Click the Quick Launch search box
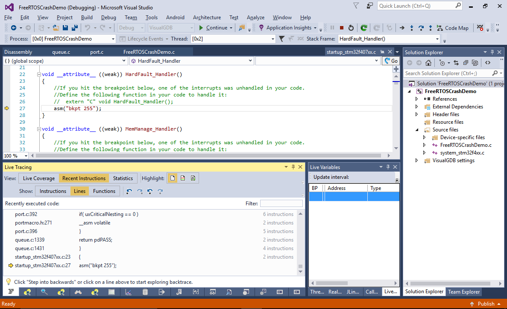 420,6
